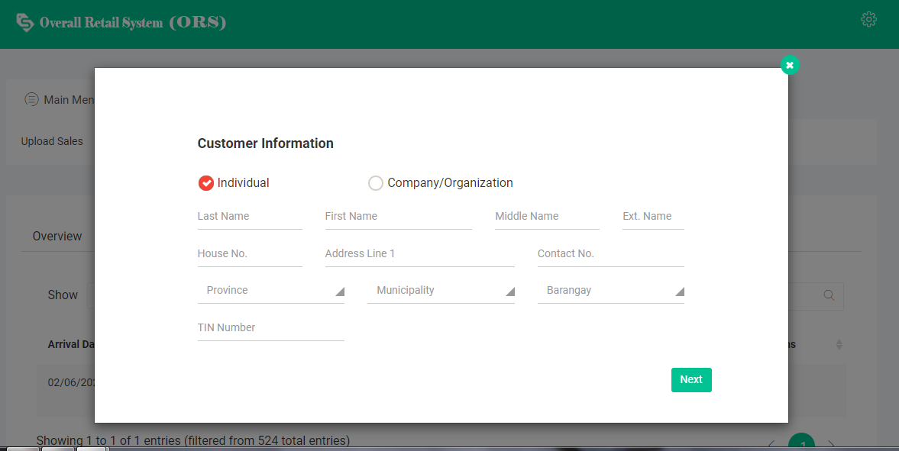Click the Next button
Screen dimensions: 899x451
tap(691, 380)
